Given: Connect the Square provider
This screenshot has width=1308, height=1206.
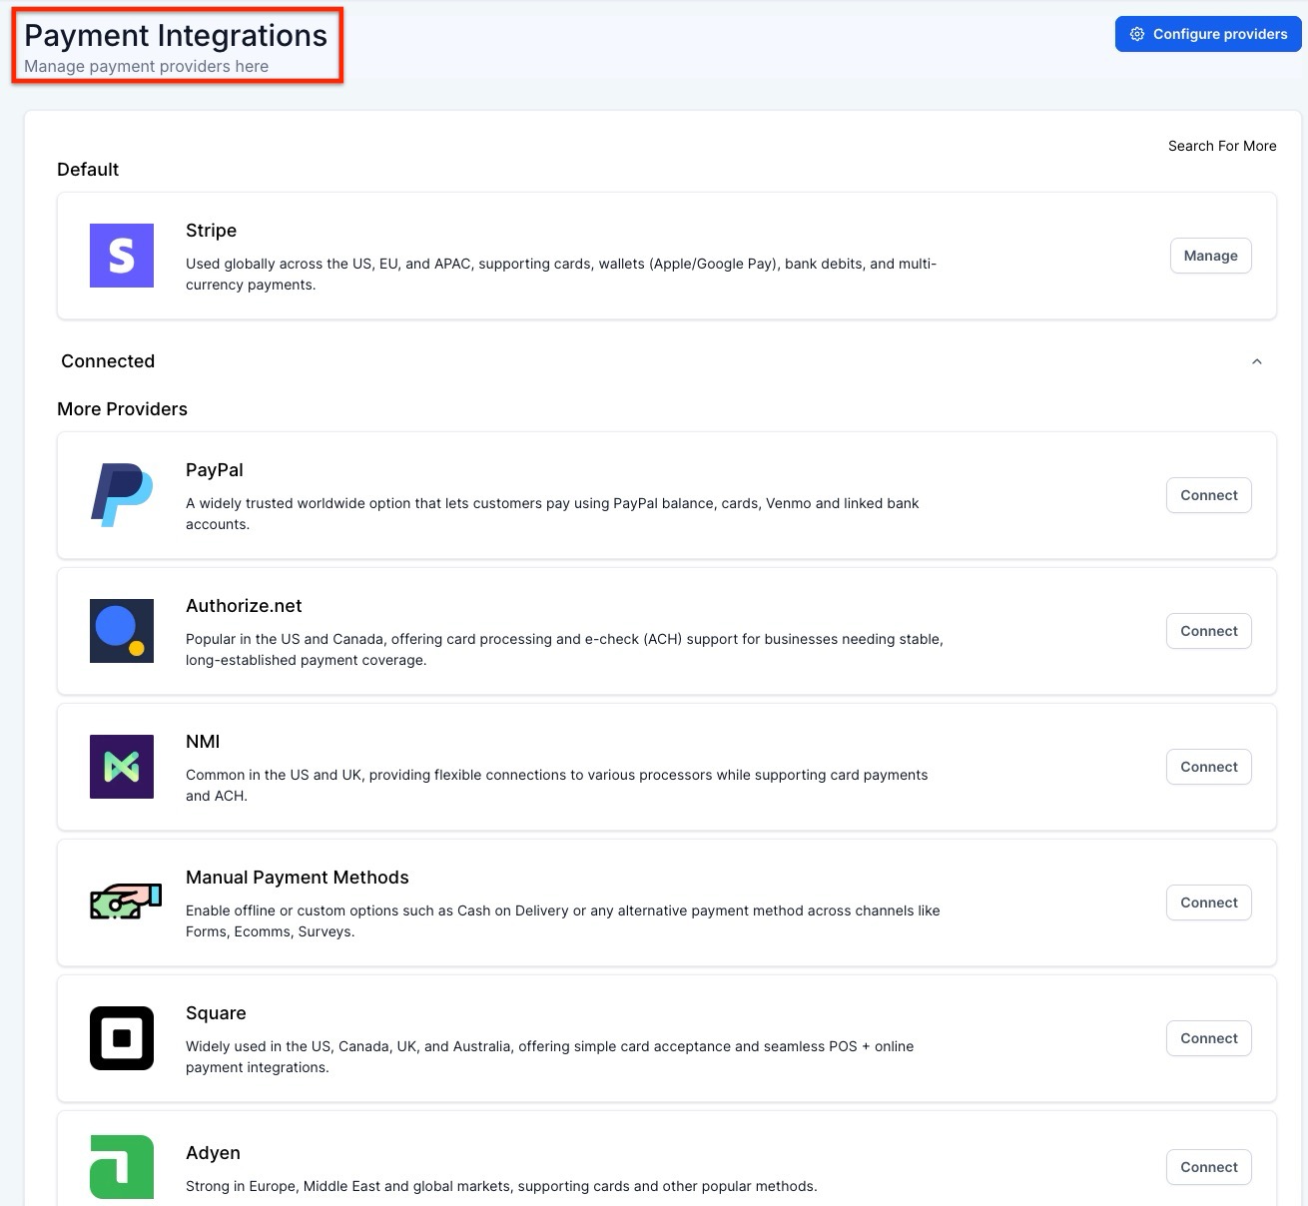Looking at the screenshot, I should (x=1208, y=1038).
